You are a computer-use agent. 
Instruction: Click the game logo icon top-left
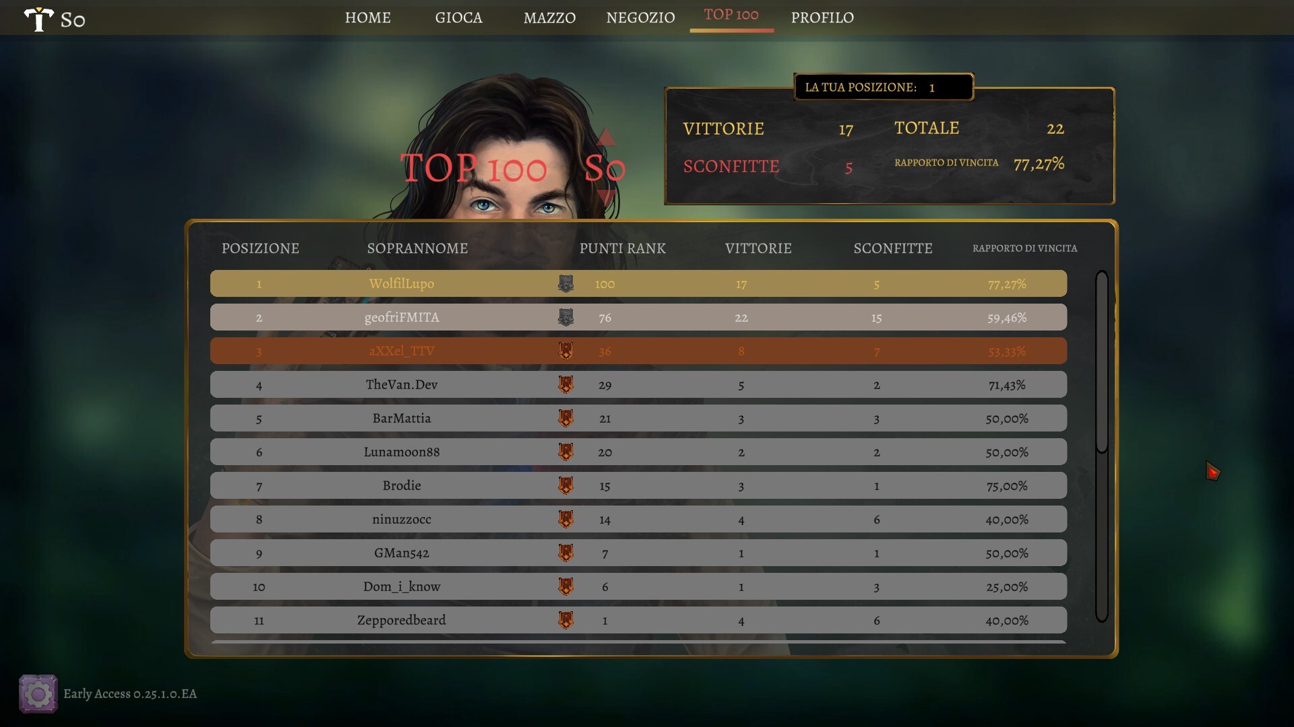pyautogui.click(x=38, y=19)
